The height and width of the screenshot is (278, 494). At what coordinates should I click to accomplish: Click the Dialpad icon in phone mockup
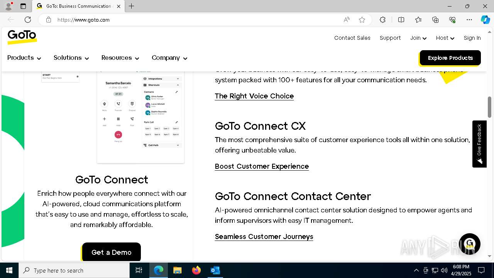132,103
